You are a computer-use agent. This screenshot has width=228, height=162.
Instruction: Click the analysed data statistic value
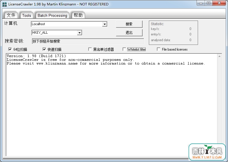190,40
